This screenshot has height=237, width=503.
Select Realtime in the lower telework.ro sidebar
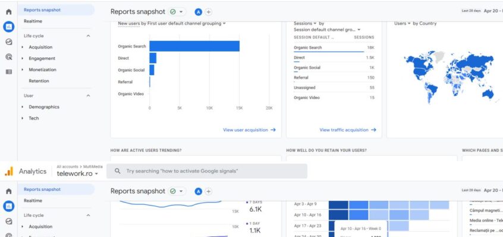click(x=33, y=200)
